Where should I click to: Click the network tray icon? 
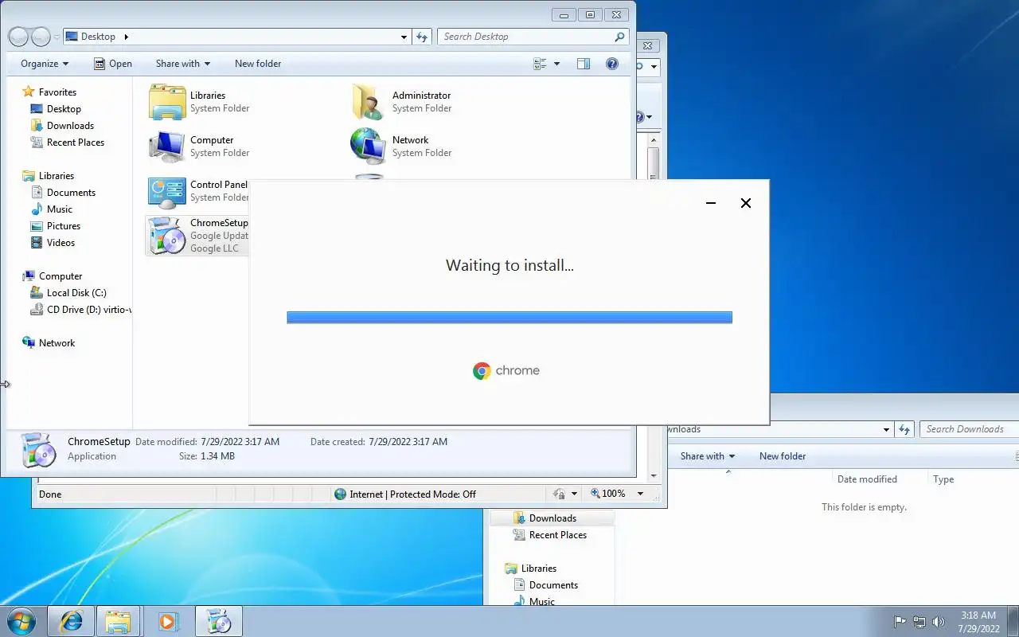pos(919,622)
